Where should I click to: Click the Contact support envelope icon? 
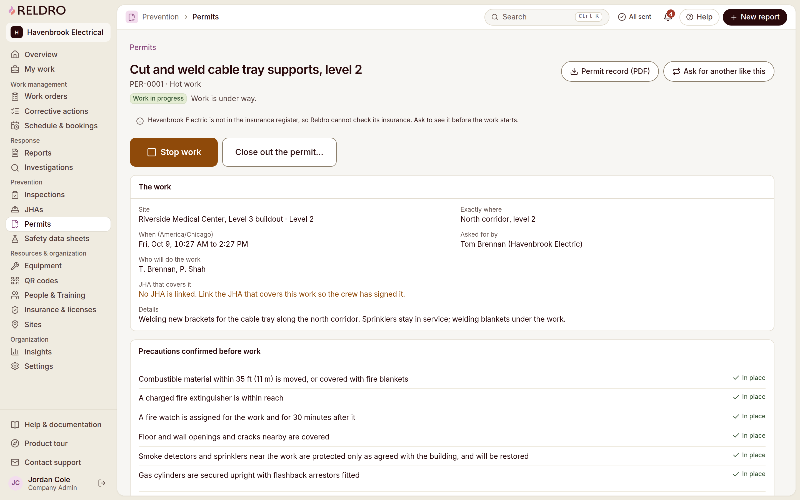pos(15,462)
